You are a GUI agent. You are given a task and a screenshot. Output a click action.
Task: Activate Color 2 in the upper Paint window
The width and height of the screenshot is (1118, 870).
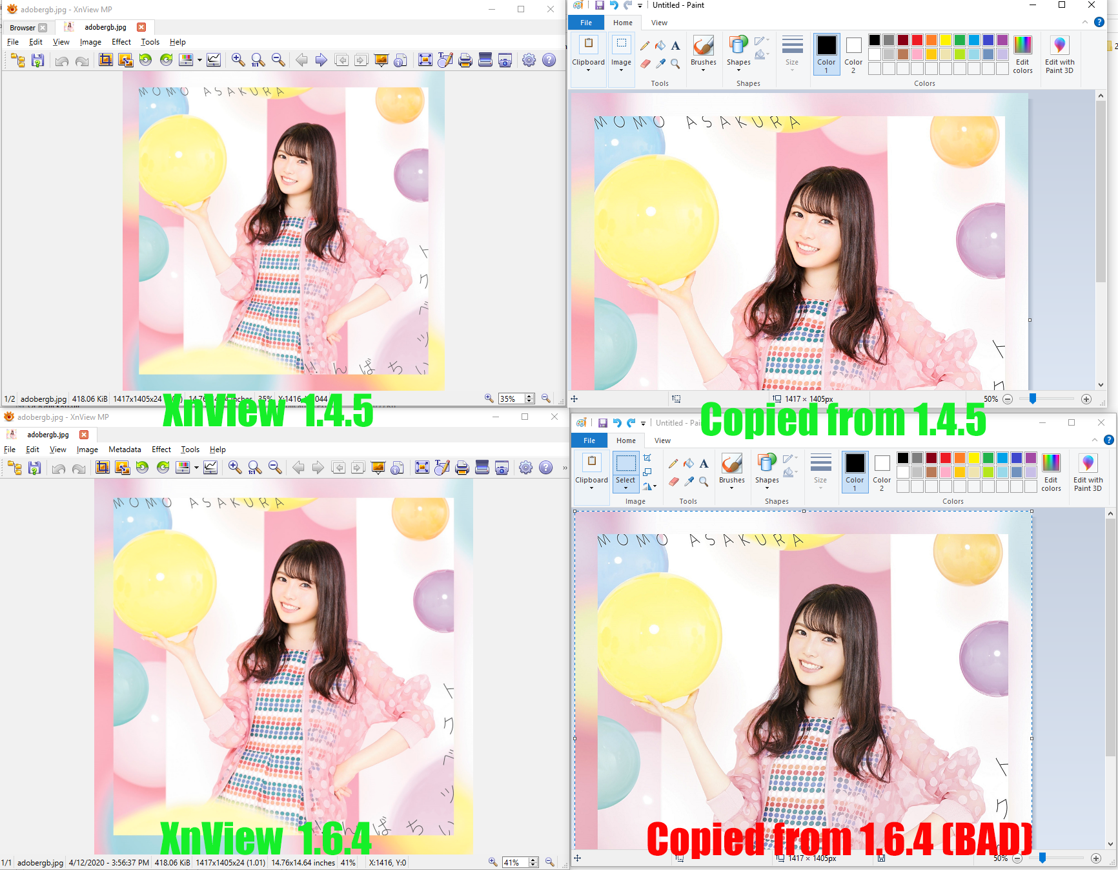click(x=853, y=54)
